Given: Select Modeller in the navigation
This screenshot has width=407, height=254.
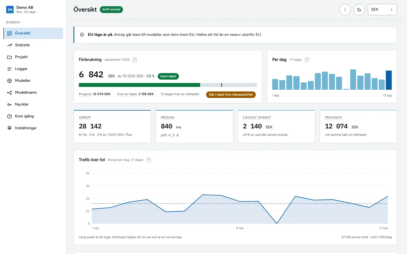Looking at the screenshot, I should (x=33, y=81).
